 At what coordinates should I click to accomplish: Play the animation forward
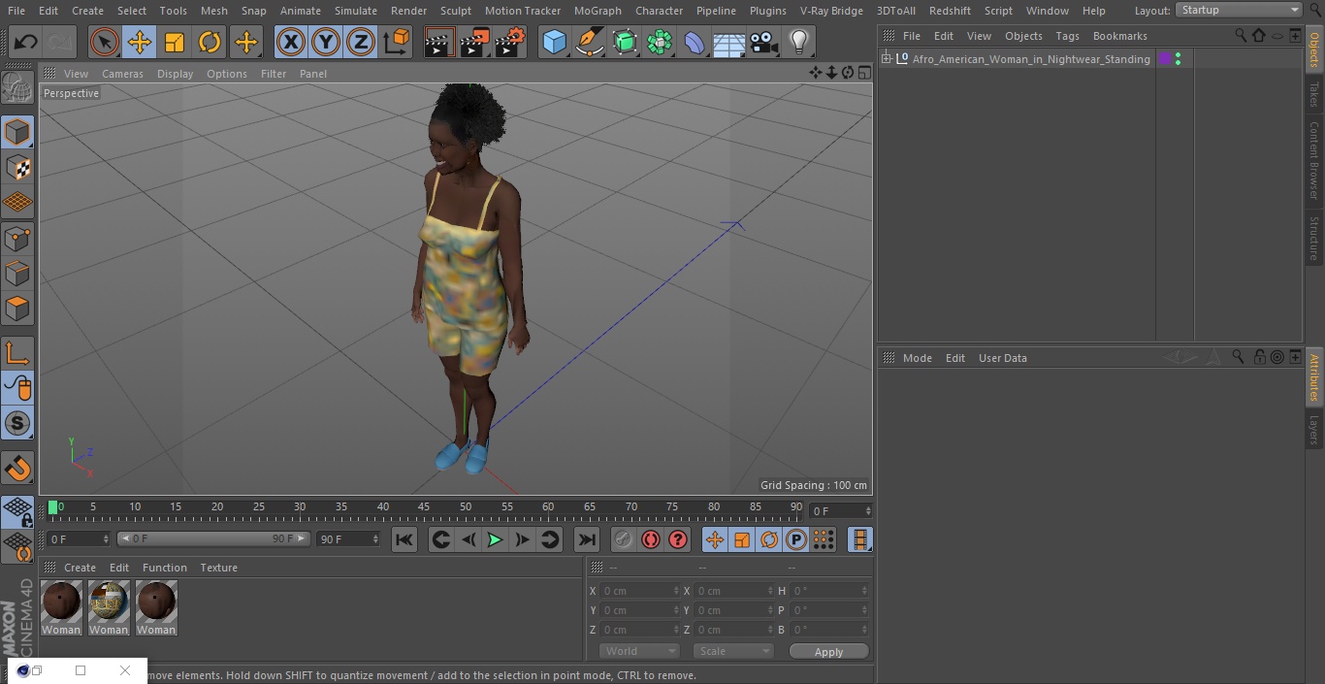[x=495, y=539]
